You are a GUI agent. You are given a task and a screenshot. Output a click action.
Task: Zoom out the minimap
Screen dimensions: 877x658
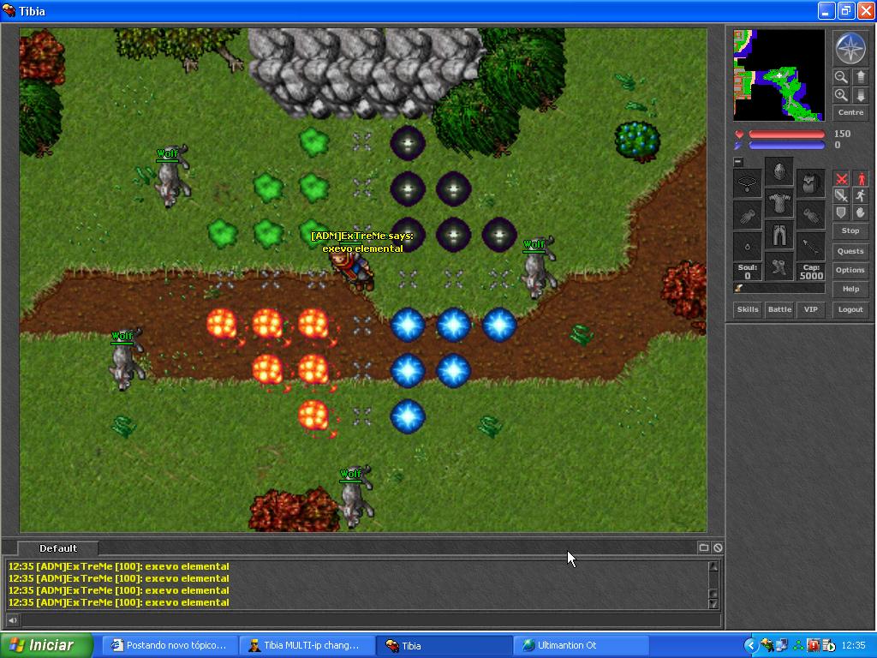(841, 76)
